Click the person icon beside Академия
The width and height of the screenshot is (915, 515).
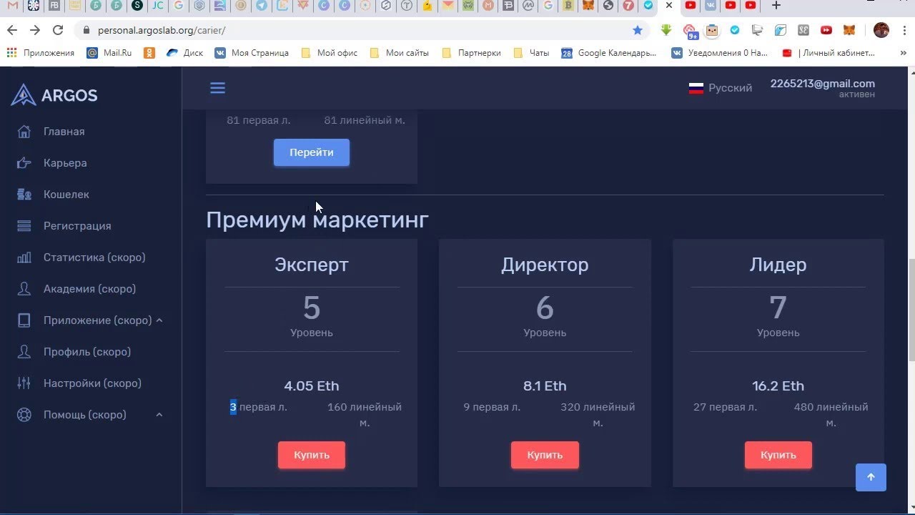[x=24, y=289]
